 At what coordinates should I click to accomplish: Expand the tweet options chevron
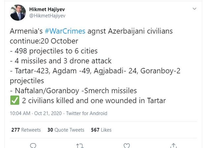[x=194, y=9]
